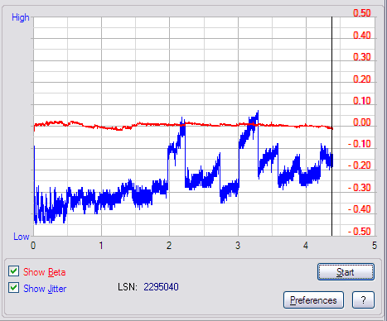This screenshot has height=321, width=387.
Task: Uncheck the Show Beta checkbox
Action: (x=13, y=271)
